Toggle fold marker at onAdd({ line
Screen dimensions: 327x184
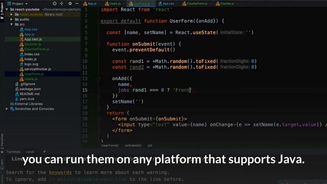(99, 79)
